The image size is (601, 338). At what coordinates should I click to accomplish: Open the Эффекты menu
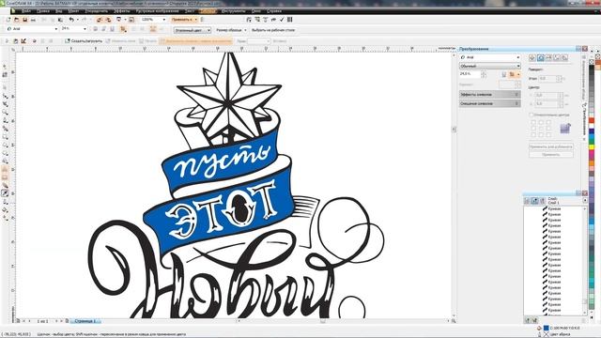point(121,11)
